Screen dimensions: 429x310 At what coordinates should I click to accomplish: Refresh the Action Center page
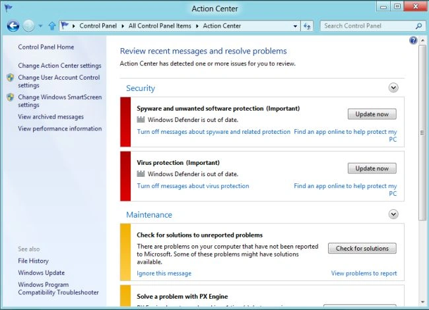tap(307, 26)
